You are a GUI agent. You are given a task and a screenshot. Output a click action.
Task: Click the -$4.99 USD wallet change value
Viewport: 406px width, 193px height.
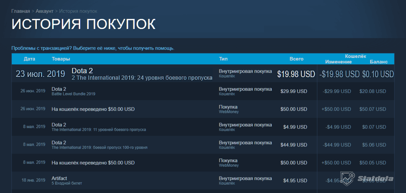click(x=338, y=127)
